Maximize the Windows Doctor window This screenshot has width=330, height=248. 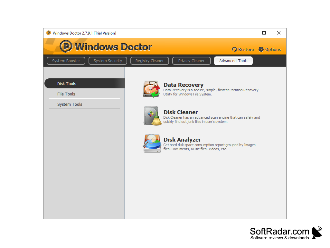[x=264, y=33]
